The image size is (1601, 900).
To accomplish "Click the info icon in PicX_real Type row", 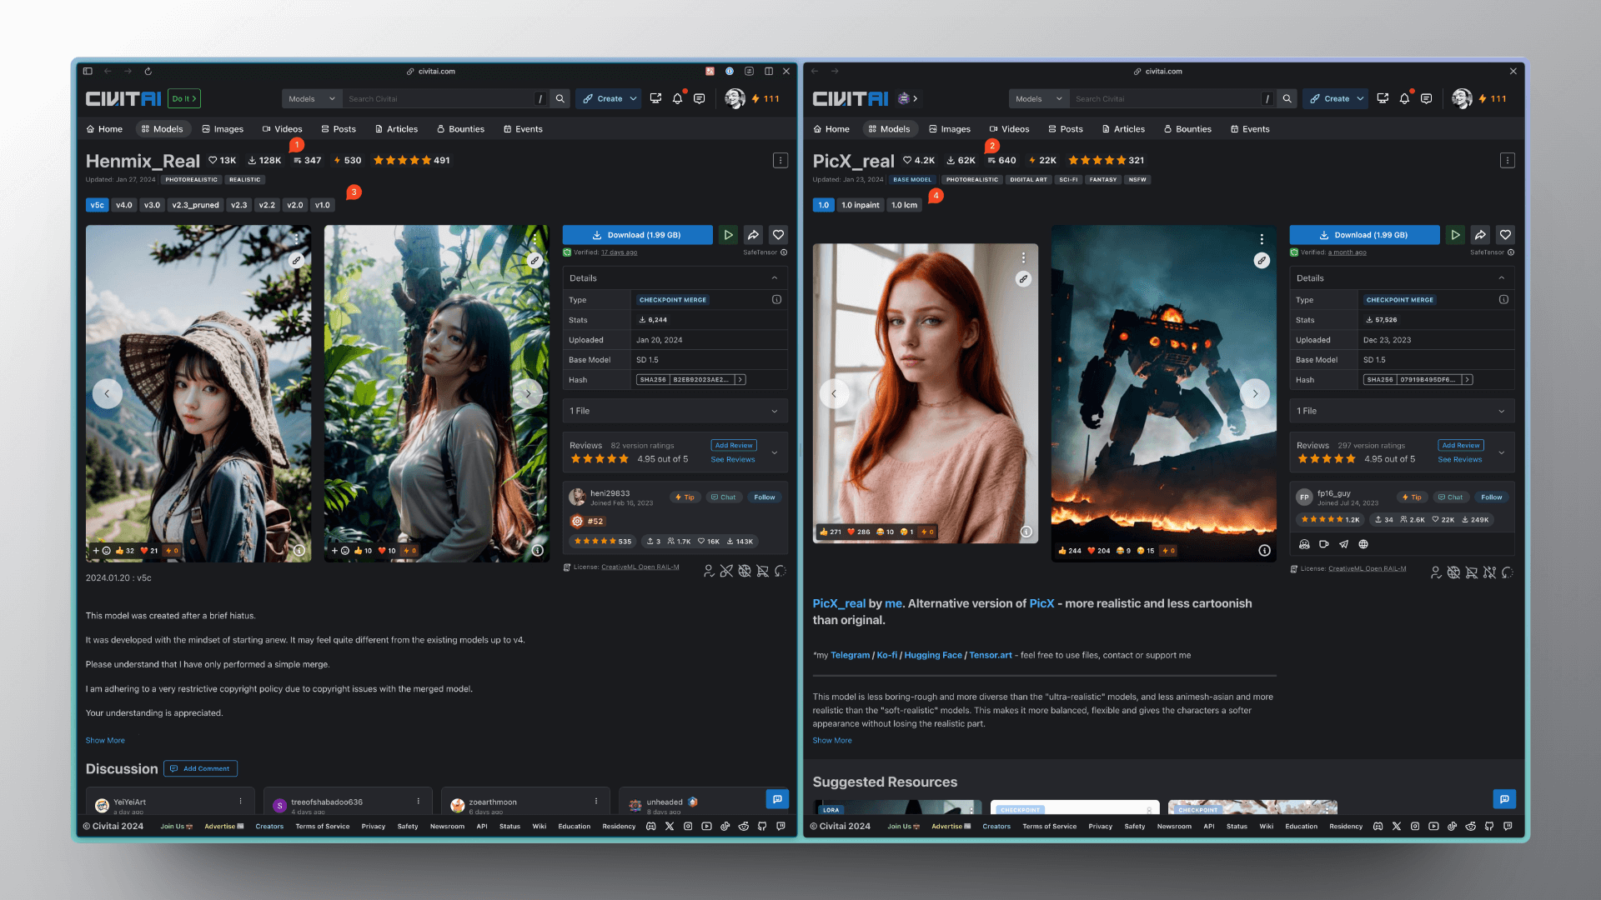I will tap(1503, 299).
